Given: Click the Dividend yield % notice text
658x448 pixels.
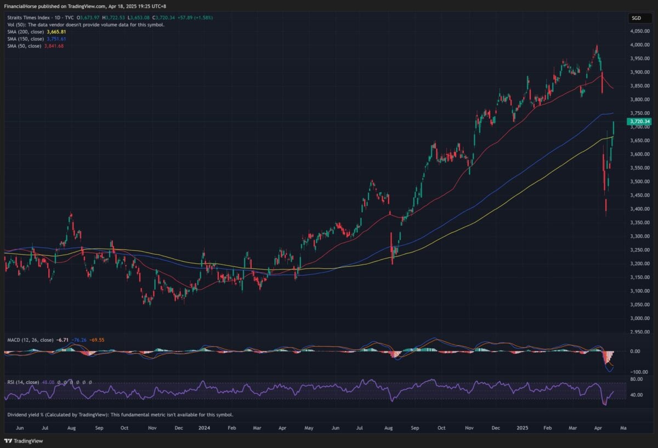Looking at the screenshot, I should click(120, 415).
